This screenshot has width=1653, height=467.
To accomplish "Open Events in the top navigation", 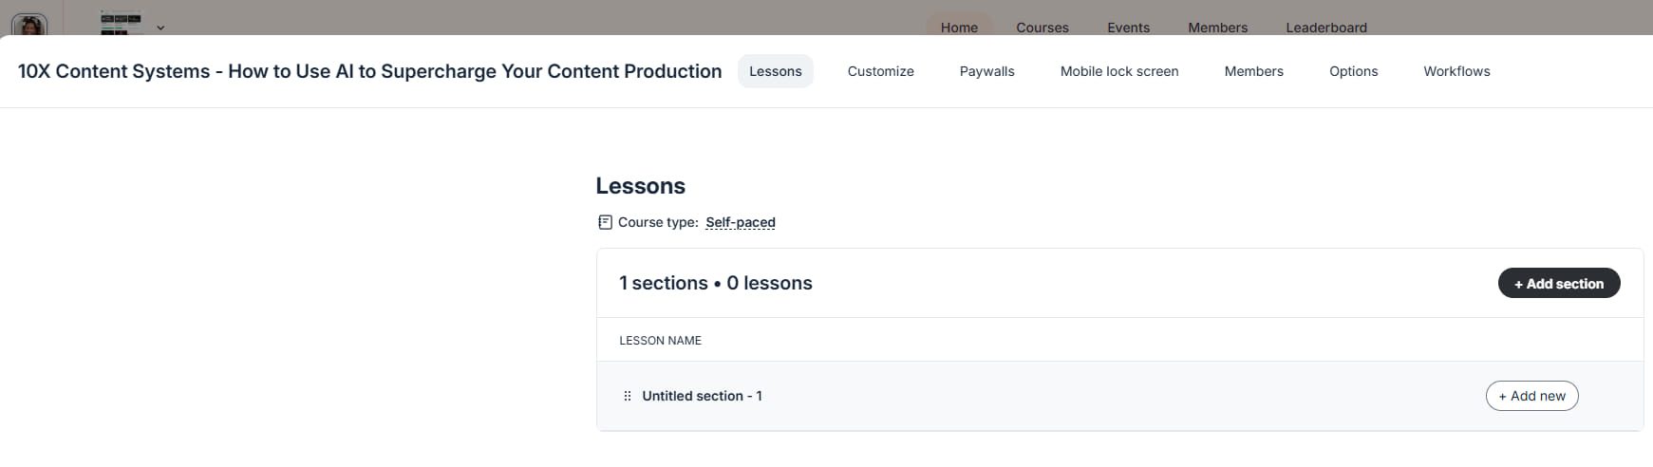I will pos(1128,27).
